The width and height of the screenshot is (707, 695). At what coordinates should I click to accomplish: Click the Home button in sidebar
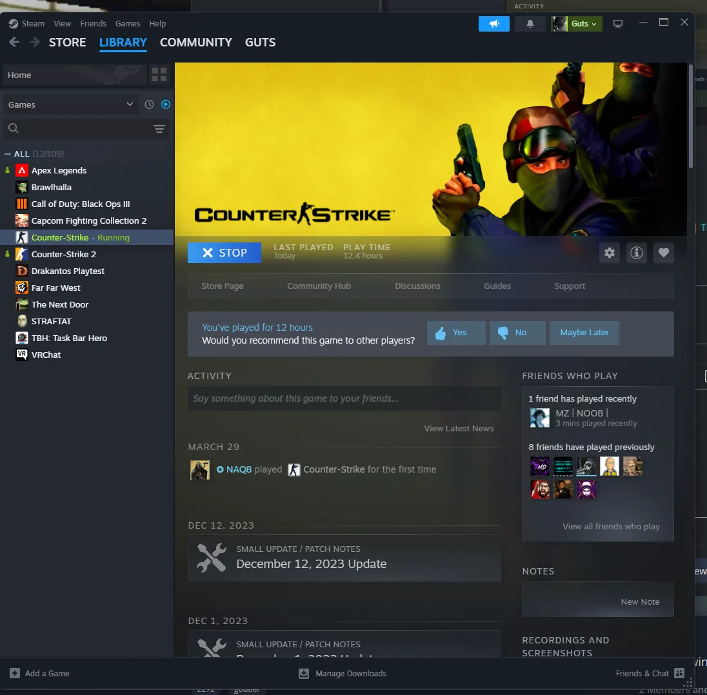click(x=75, y=75)
